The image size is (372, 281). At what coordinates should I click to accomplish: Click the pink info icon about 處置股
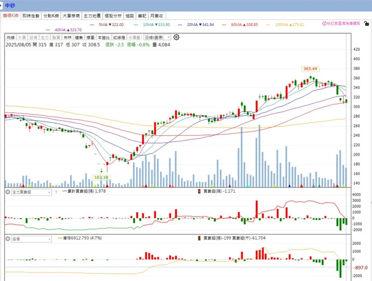[324, 24]
